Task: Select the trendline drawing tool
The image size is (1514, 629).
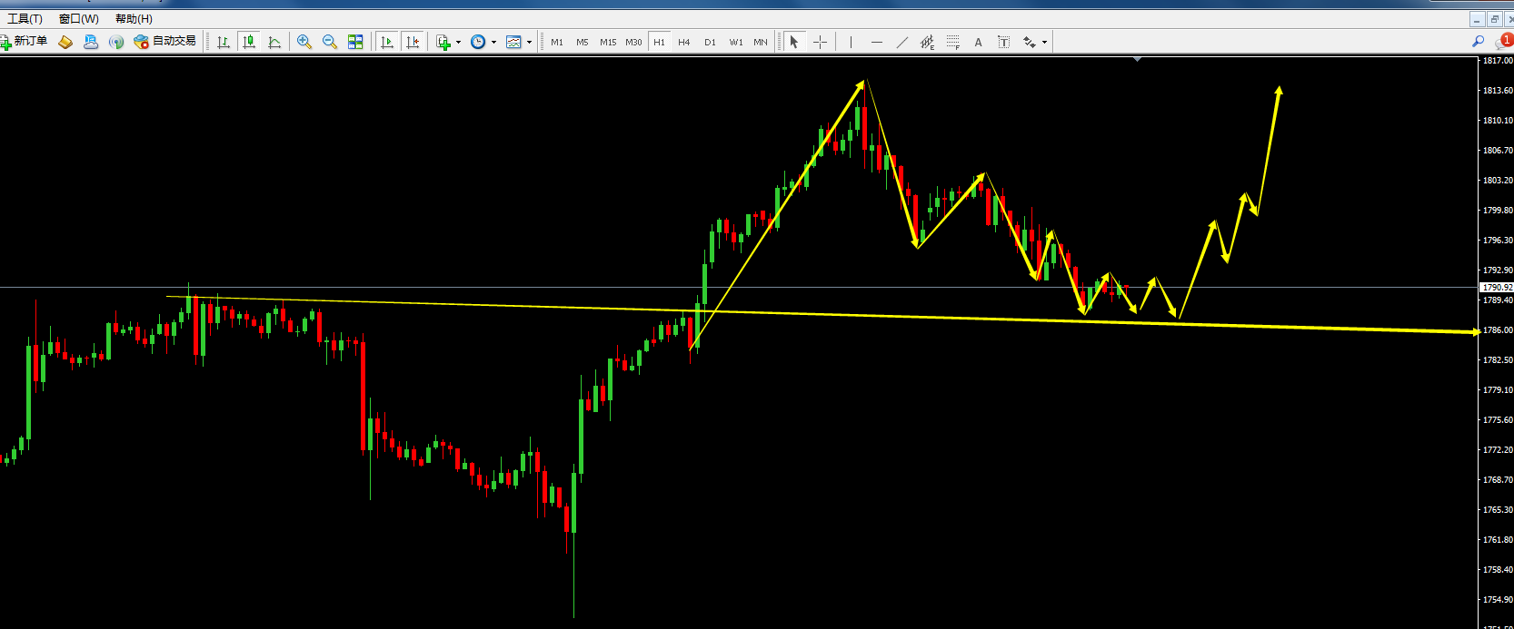Action: pyautogui.click(x=901, y=42)
